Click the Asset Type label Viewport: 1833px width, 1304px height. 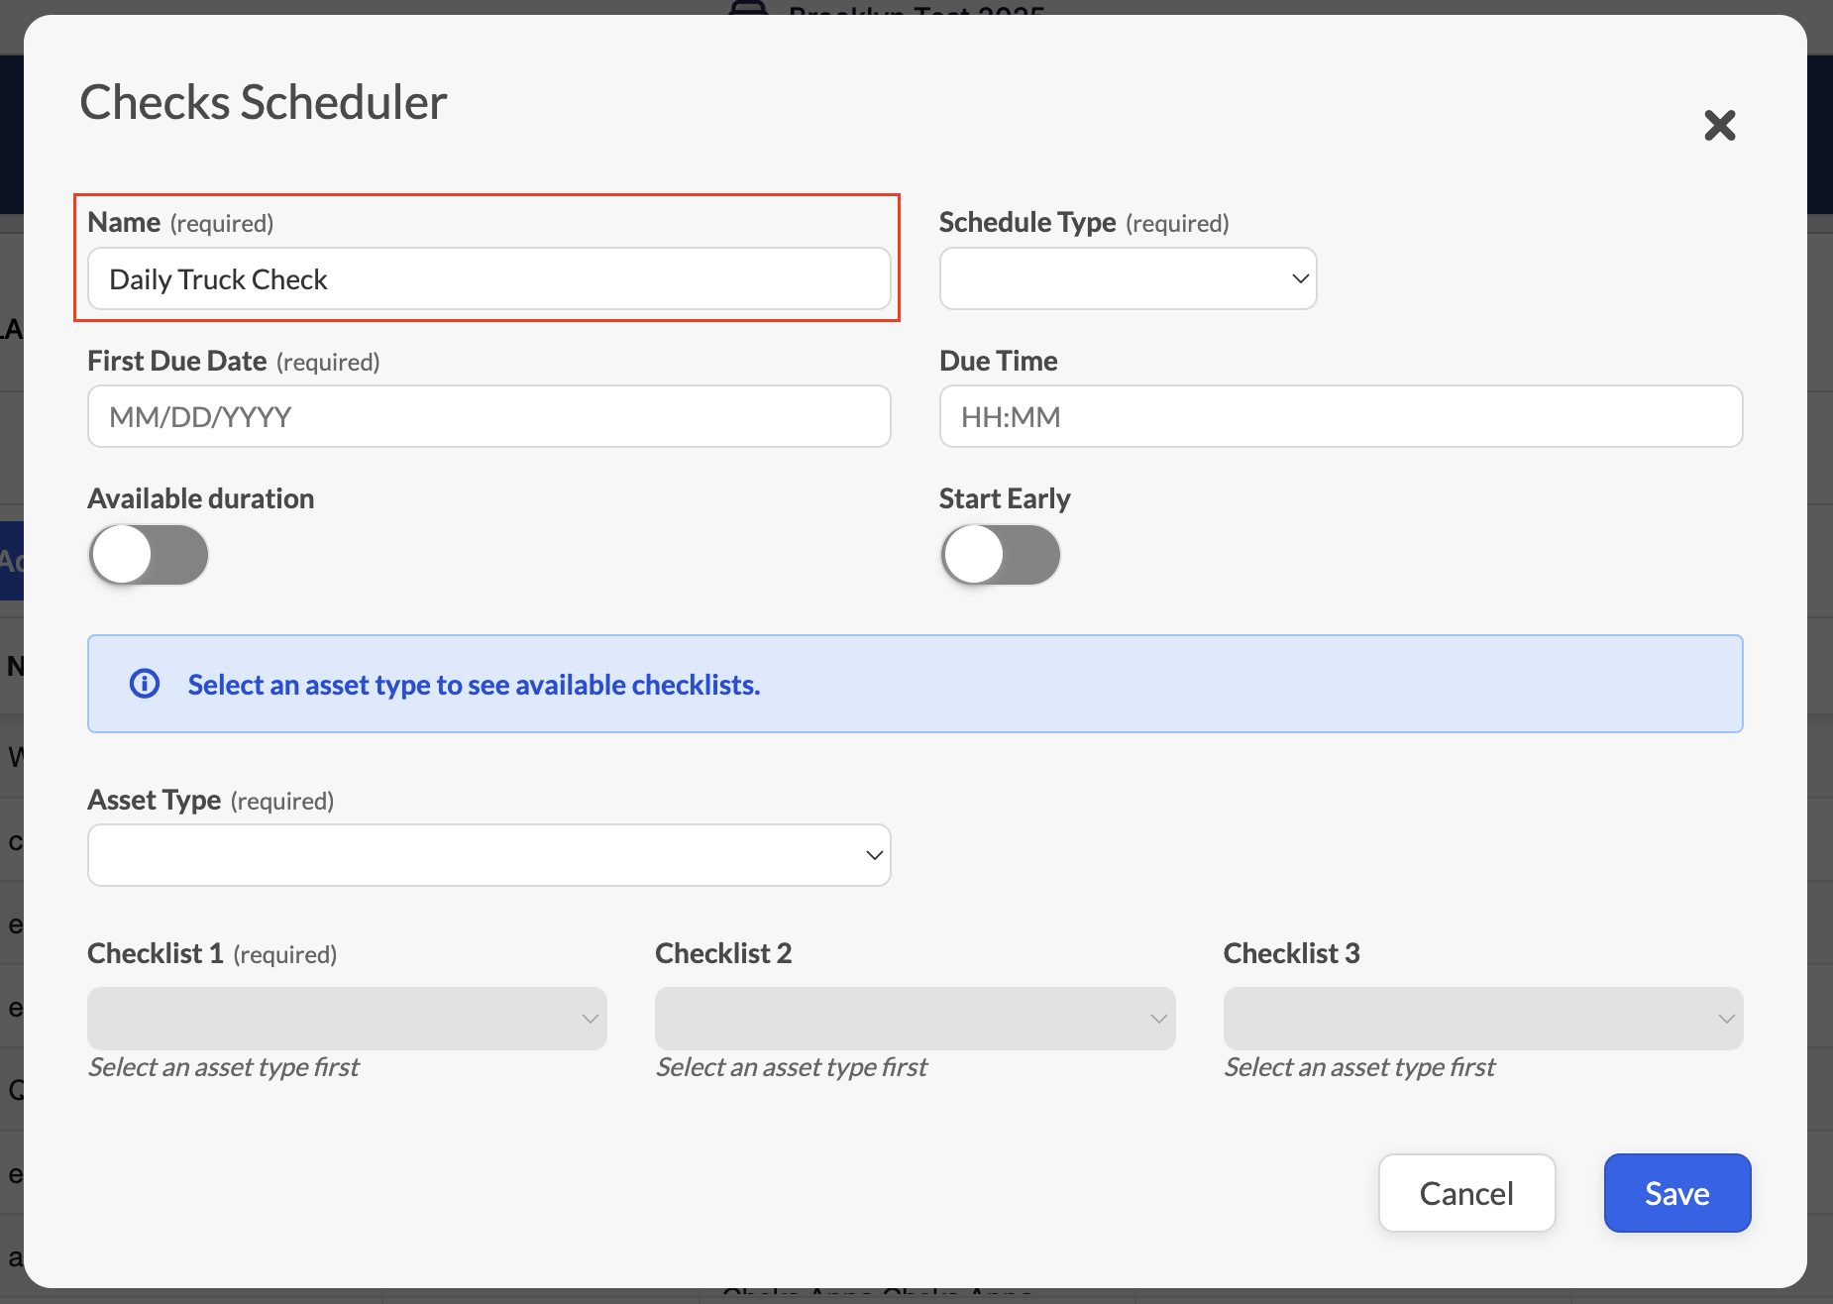click(x=155, y=800)
